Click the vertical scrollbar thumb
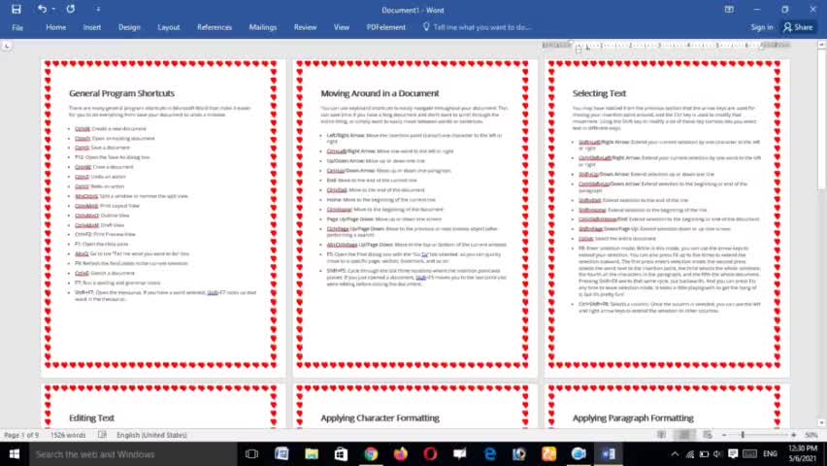Viewport: 827px width, 466px height. pyautogui.click(x=822, y=118)
